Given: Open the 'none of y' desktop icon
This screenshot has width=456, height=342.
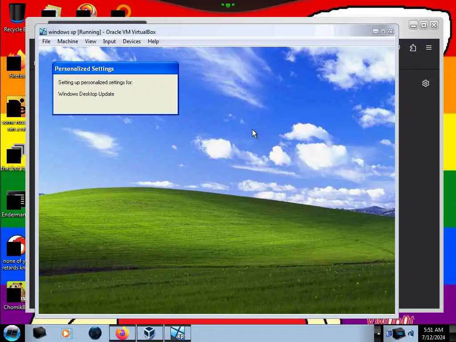Looking at the screenshot, I should (x=14, y=252).
